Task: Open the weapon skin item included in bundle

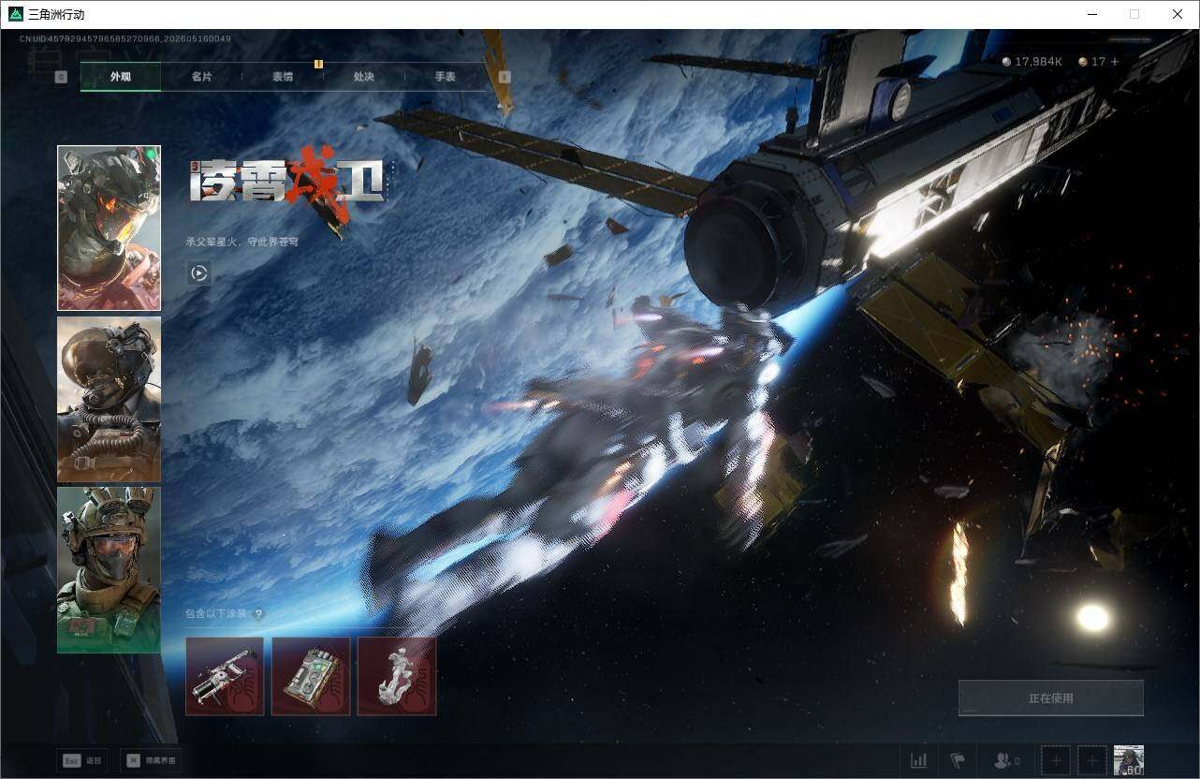Action: pyautogui.click(x=225, y=676)
